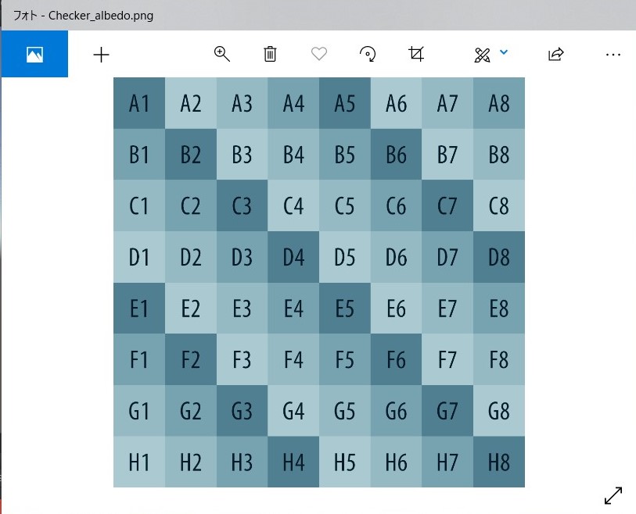The image size is (636, 514).
Task: Click checker square labeled H4
Action: [x=293, y=462]
